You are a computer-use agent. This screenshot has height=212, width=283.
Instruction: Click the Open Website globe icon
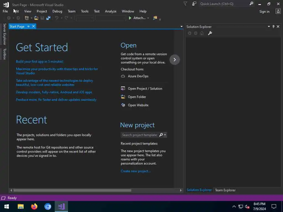tap(123, 105)
